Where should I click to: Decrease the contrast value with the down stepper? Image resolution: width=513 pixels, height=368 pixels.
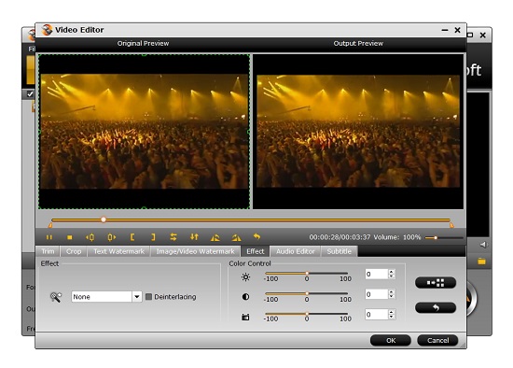coord(392,297)
